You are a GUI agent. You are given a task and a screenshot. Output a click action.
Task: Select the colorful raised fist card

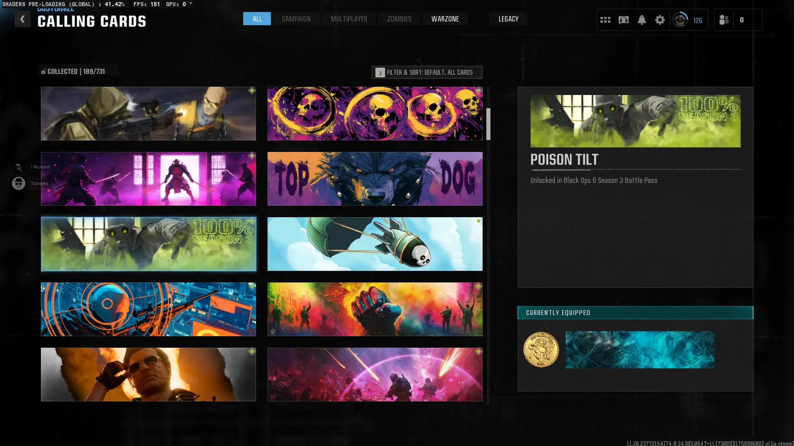[375, 309]
